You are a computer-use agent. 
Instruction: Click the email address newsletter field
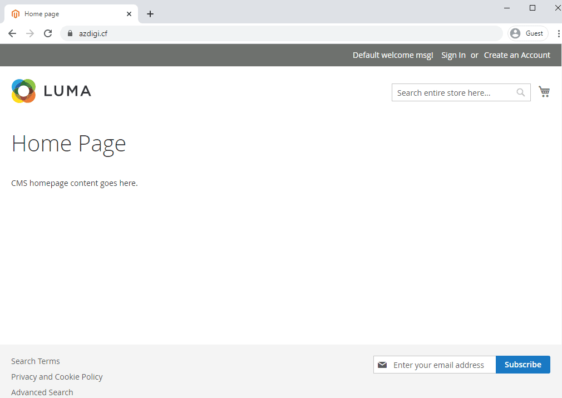pos(440,365)
